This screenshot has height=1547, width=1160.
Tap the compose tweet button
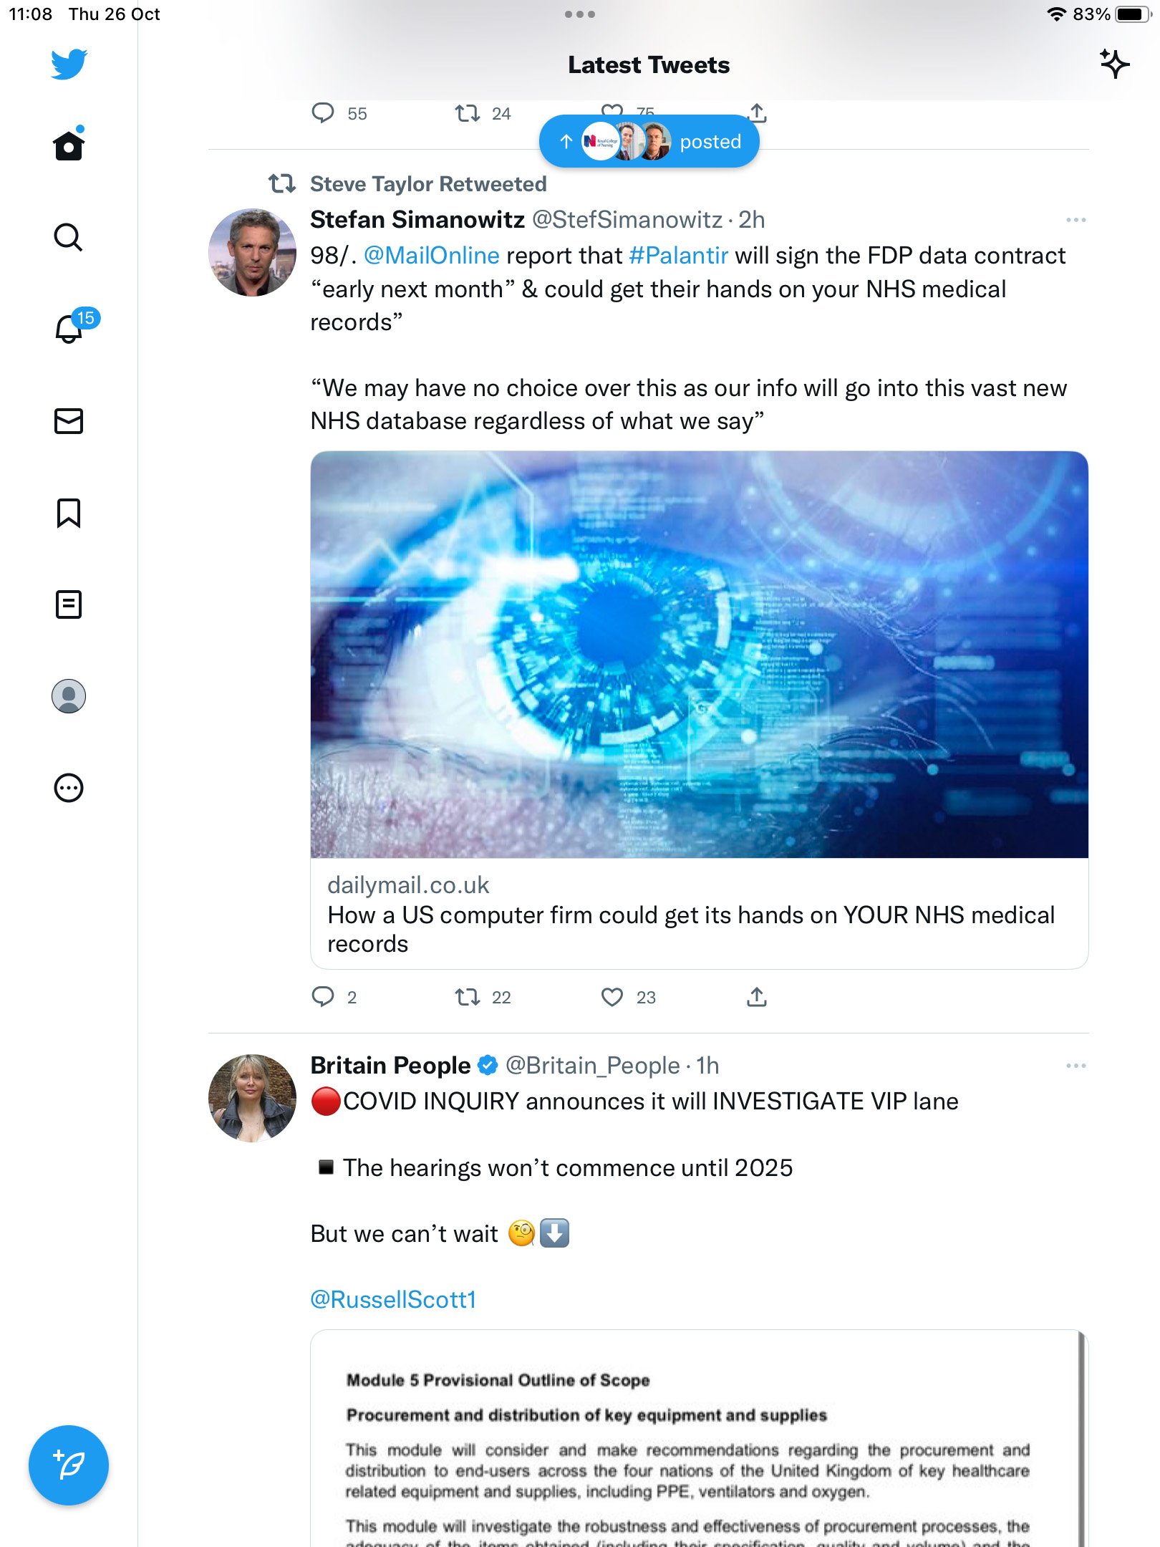click(69, 1465)
